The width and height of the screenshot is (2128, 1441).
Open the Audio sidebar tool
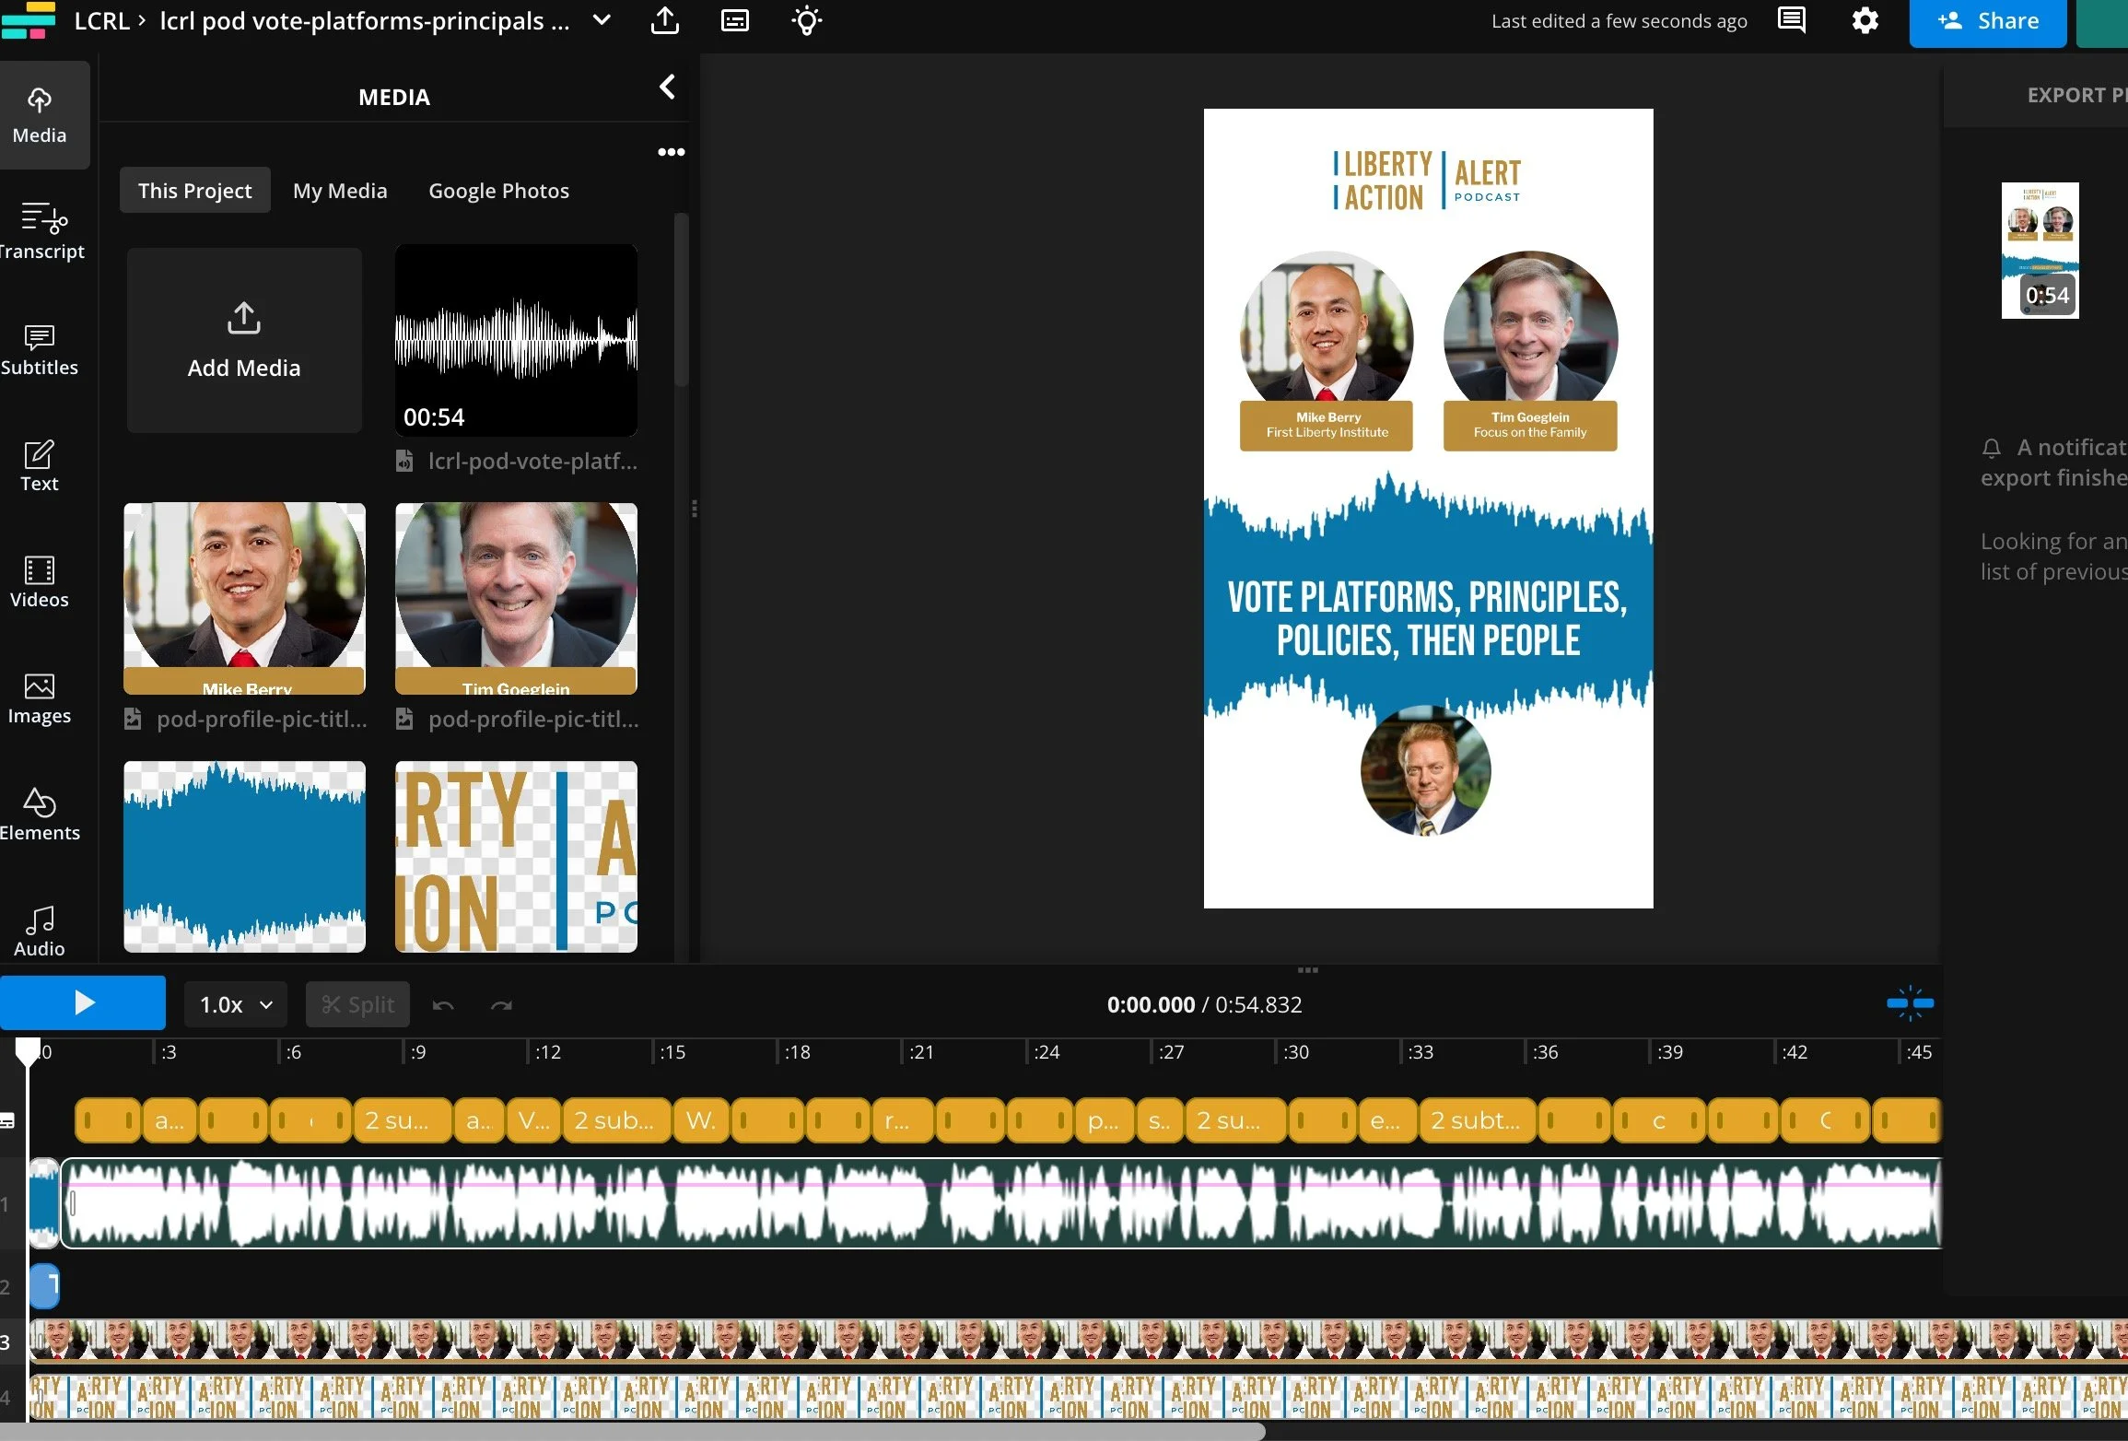coord(40,931)
